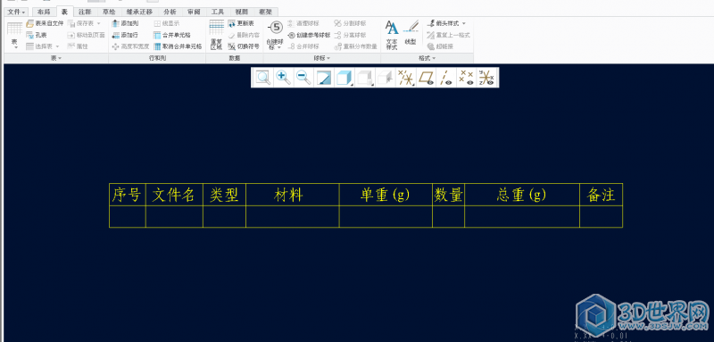Click the Repaint screen icon
The height and width of the screenshot is (342, 714).
pos(324,78)
